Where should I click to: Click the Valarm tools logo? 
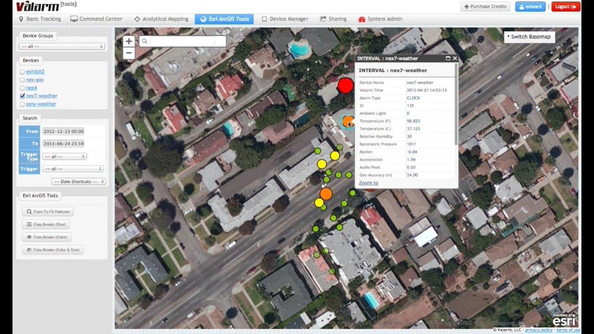46,6
